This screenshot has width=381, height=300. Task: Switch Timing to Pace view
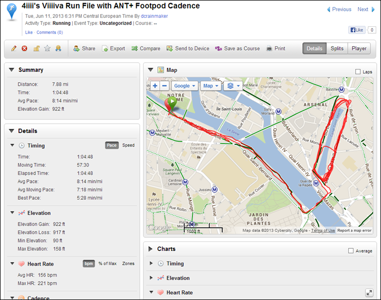point(112,145)
